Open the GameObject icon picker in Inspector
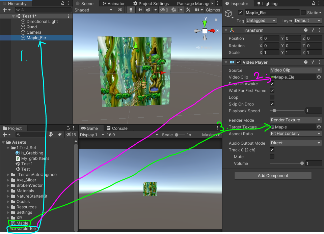324x234 pixels. (x=229, y=14)
